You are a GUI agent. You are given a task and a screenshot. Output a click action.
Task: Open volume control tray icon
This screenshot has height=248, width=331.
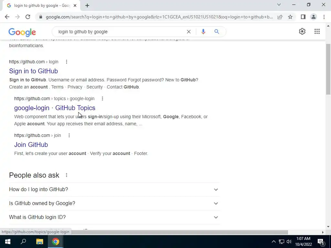pyautogui.click(x=289, y=242)
